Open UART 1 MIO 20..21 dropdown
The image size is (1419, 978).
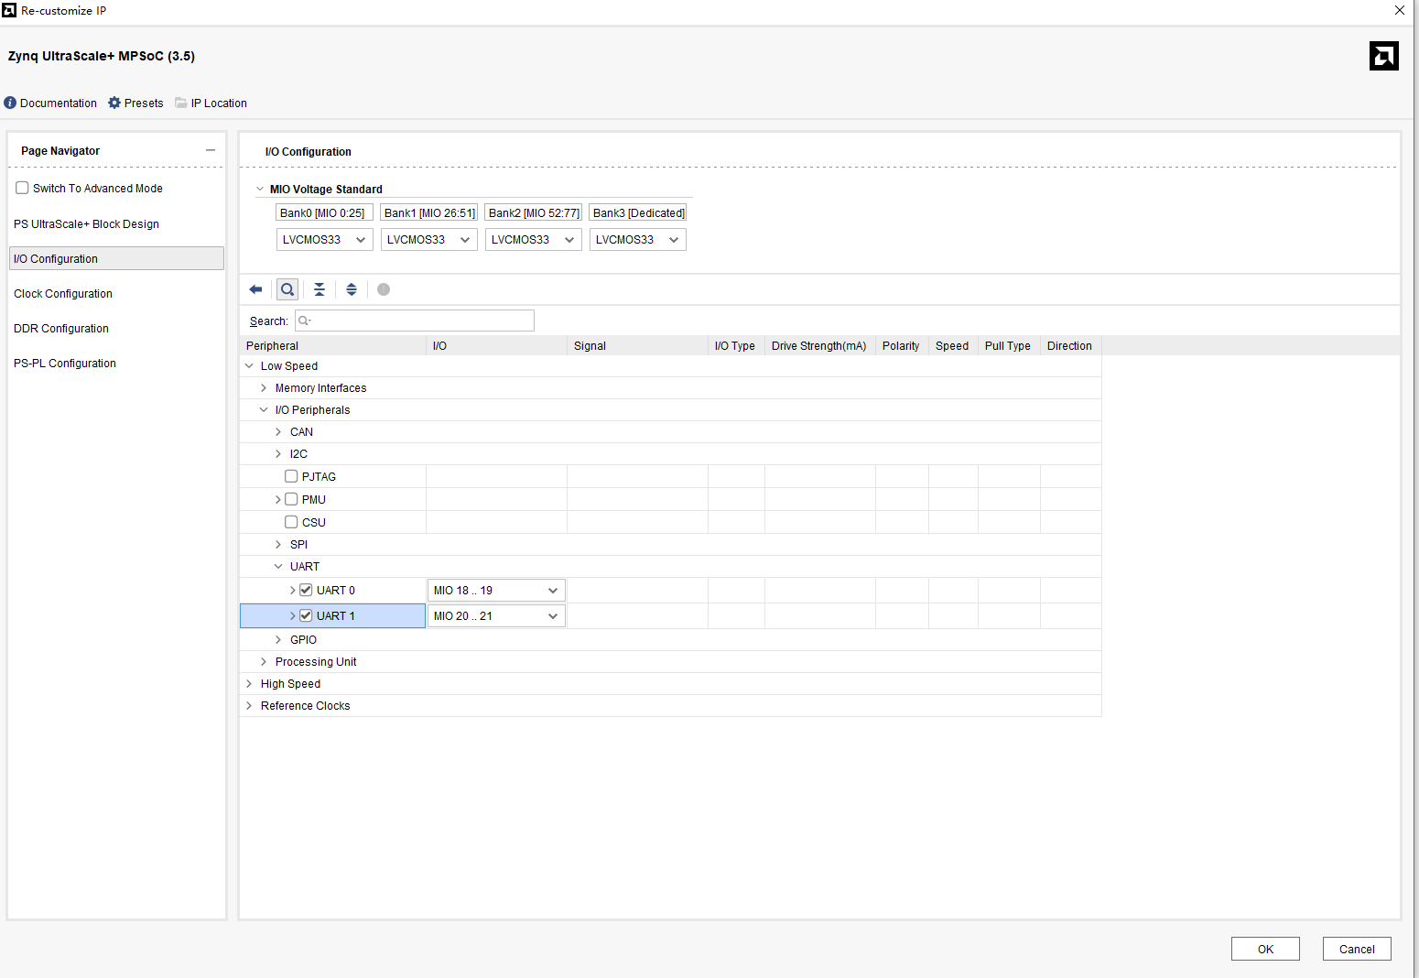[x=496, y=616]
